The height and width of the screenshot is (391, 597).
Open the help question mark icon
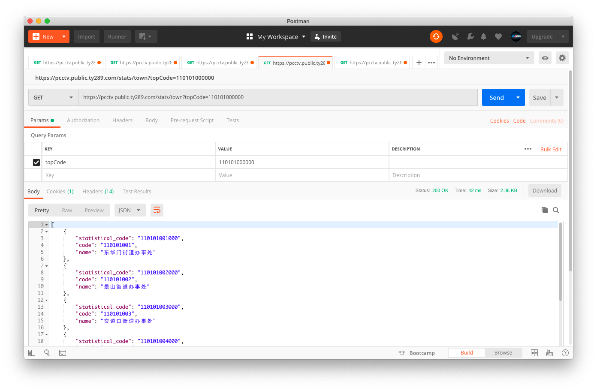tap(565, 353)
